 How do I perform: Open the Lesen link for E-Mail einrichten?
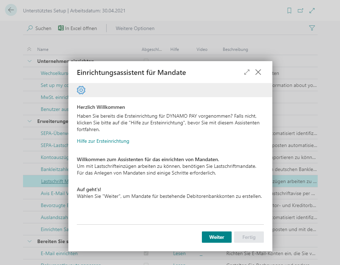pyautogui.click(x=179, y=253)
